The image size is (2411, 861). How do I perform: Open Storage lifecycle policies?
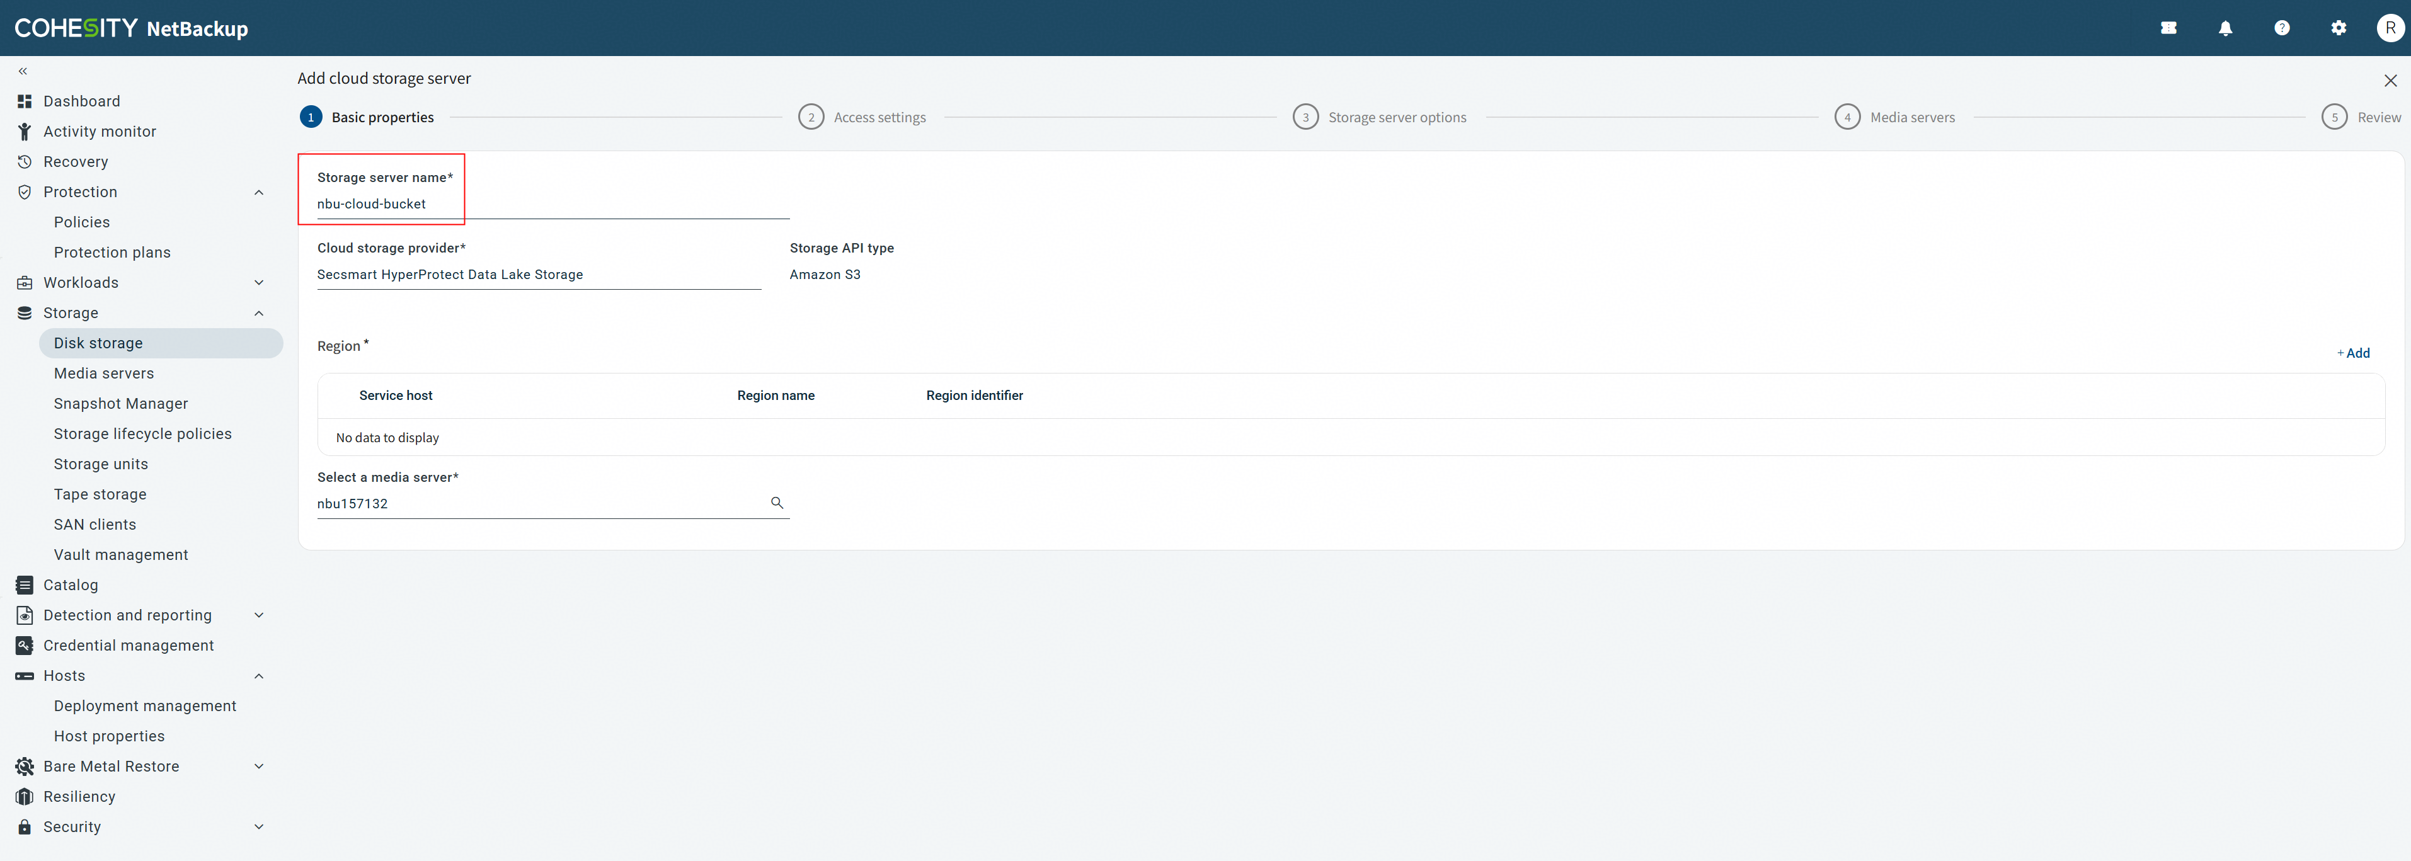pos(142,434)
